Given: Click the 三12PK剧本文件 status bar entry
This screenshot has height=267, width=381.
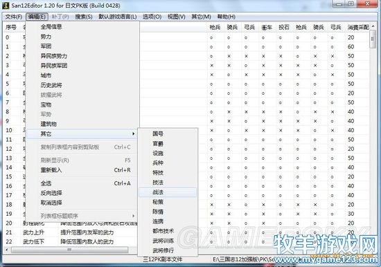Looking at the screenshot, I should (163, 259).
